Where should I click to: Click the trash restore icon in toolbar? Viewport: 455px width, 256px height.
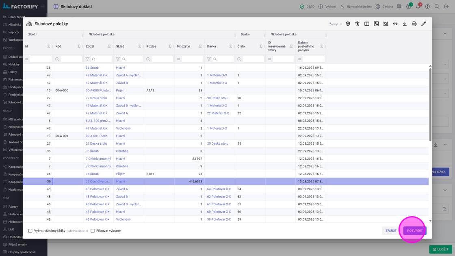coord(357,24)
